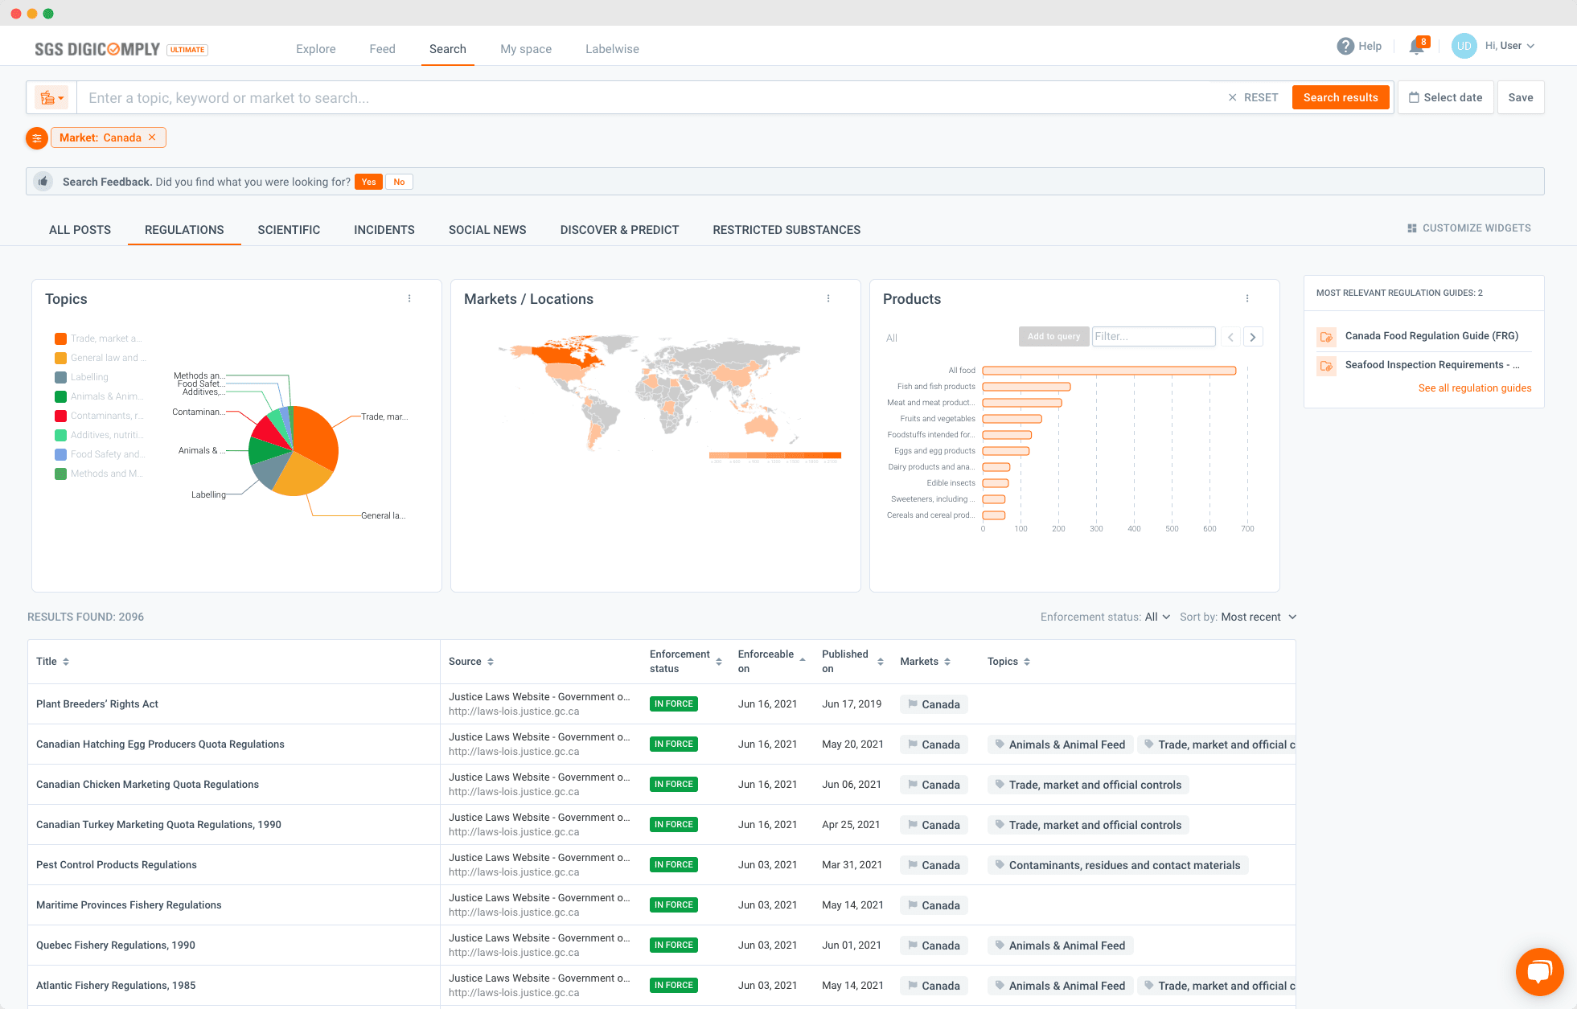Click the Save button
The height and width of the screenshot is (1009, 1577).
point(1520,97)
